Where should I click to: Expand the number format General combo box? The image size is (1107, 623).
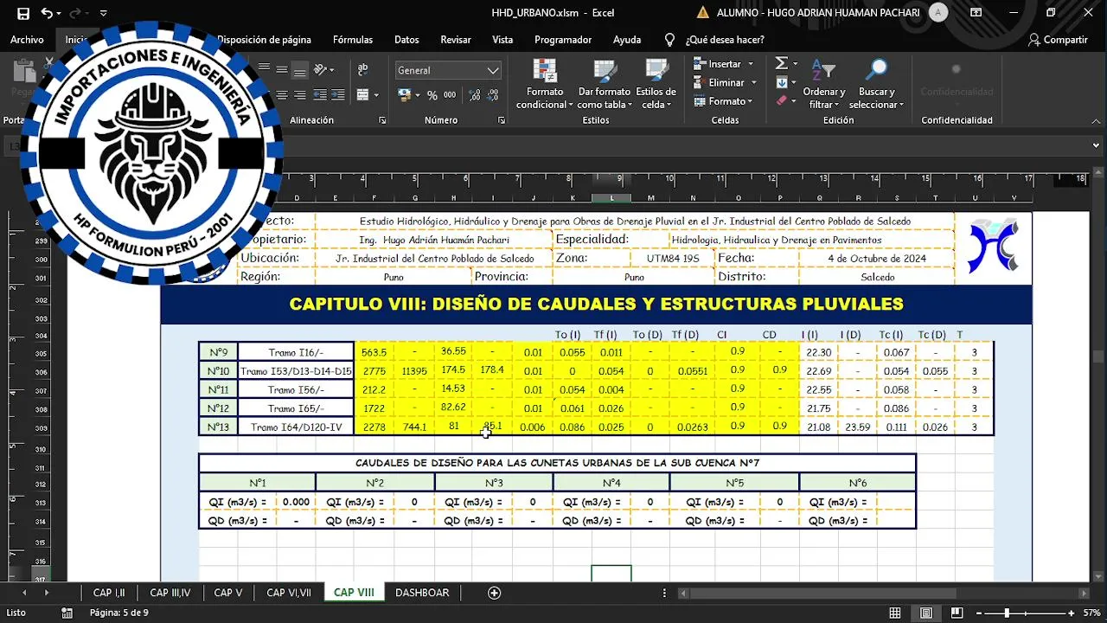coord(493,70)
